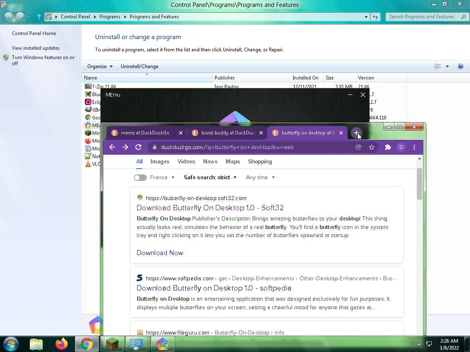Screen dimensions: 470x352
Task: Open Shopping search results
Action: coord(260,162)
